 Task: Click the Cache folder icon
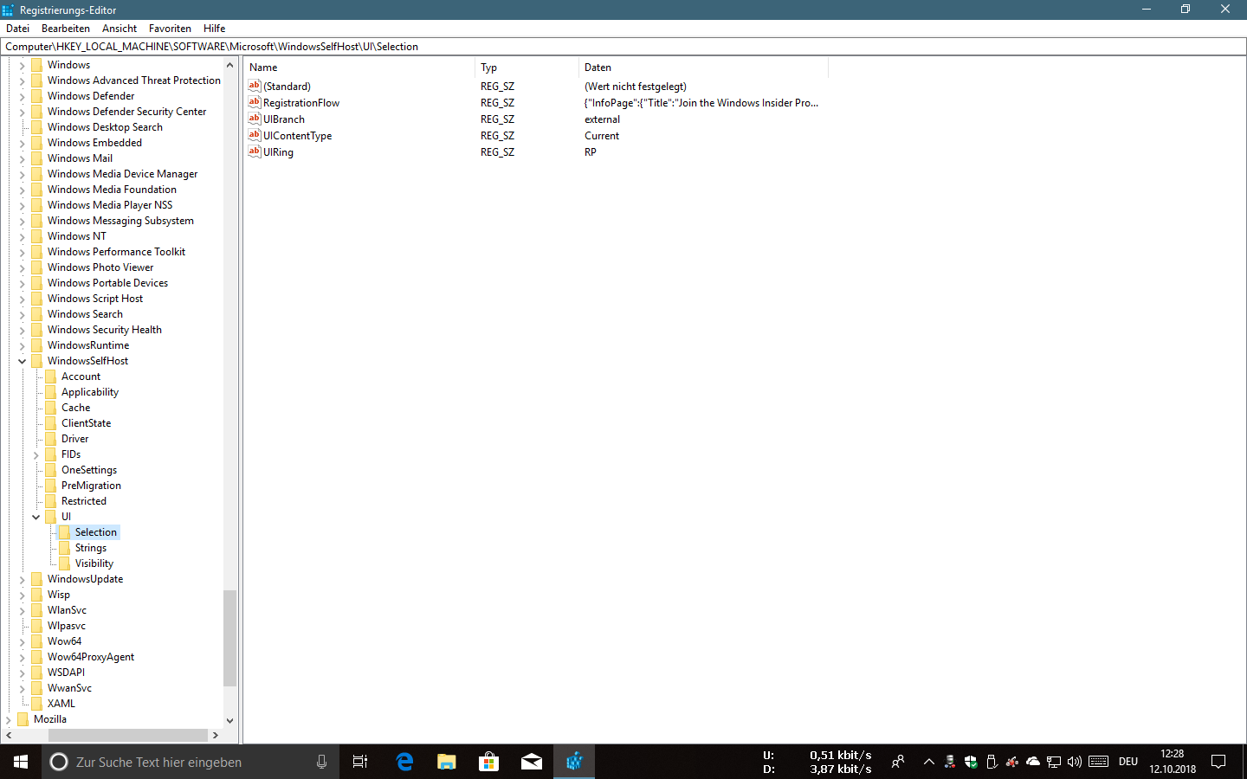point(50,408)
